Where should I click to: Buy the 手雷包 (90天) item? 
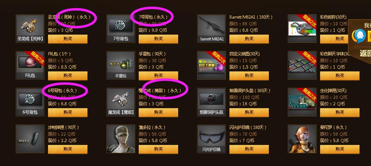(158, 76)
